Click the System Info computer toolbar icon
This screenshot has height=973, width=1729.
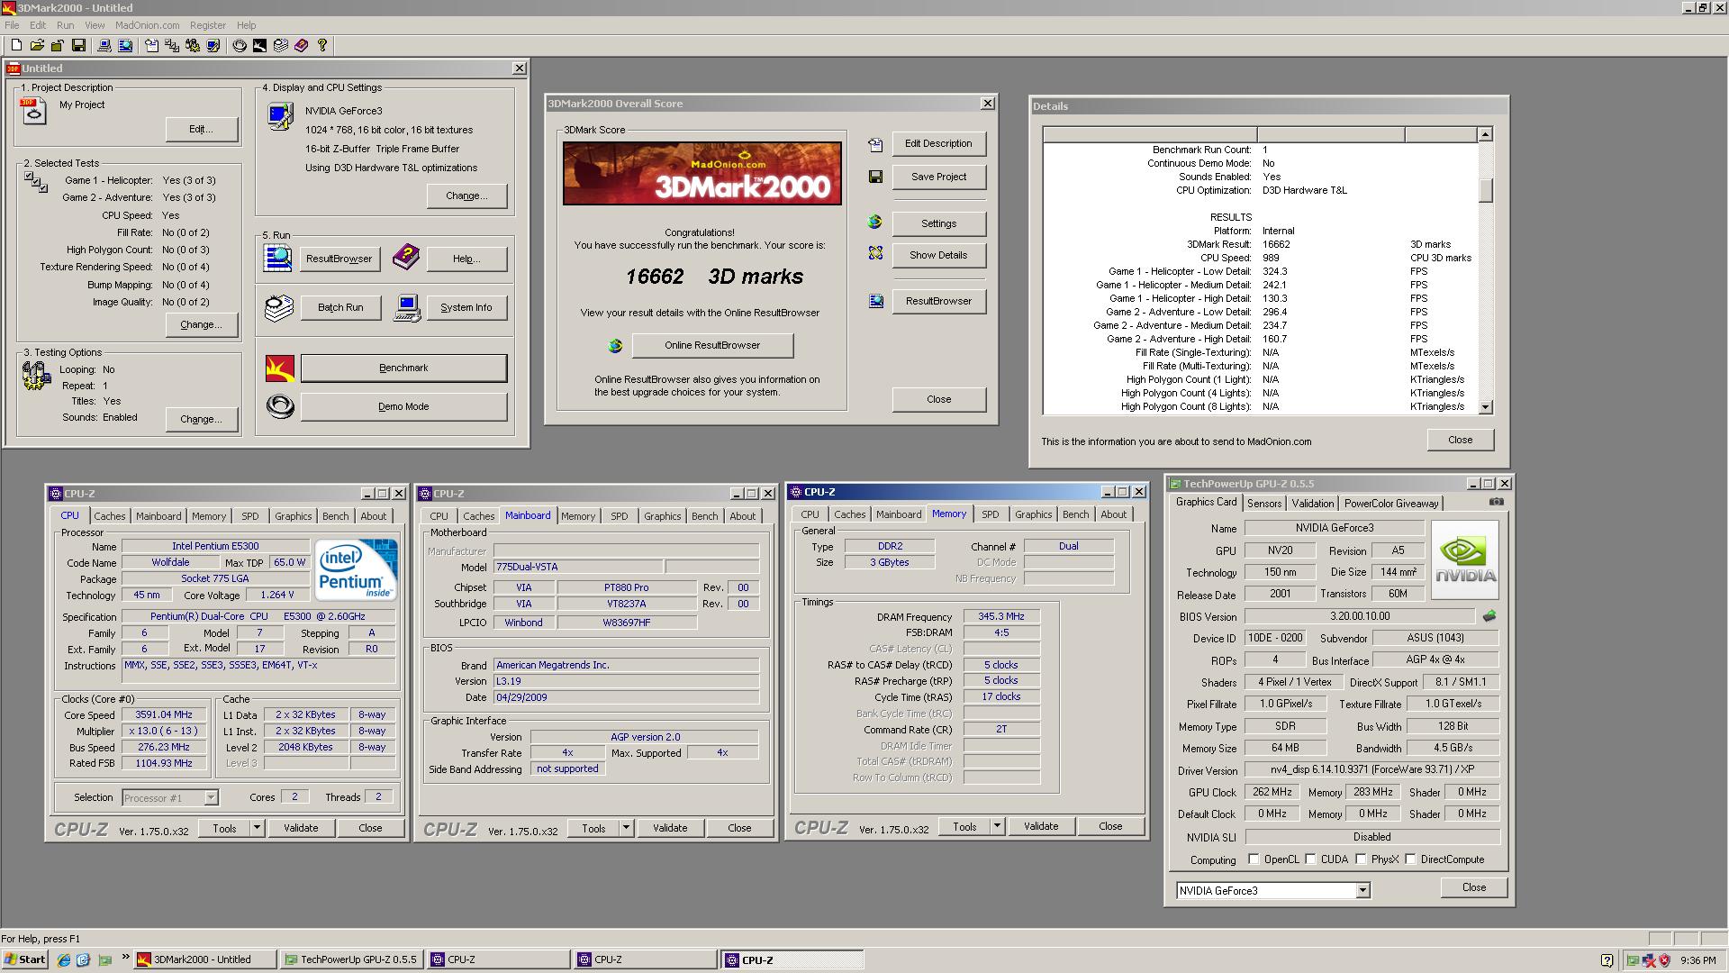104,45
